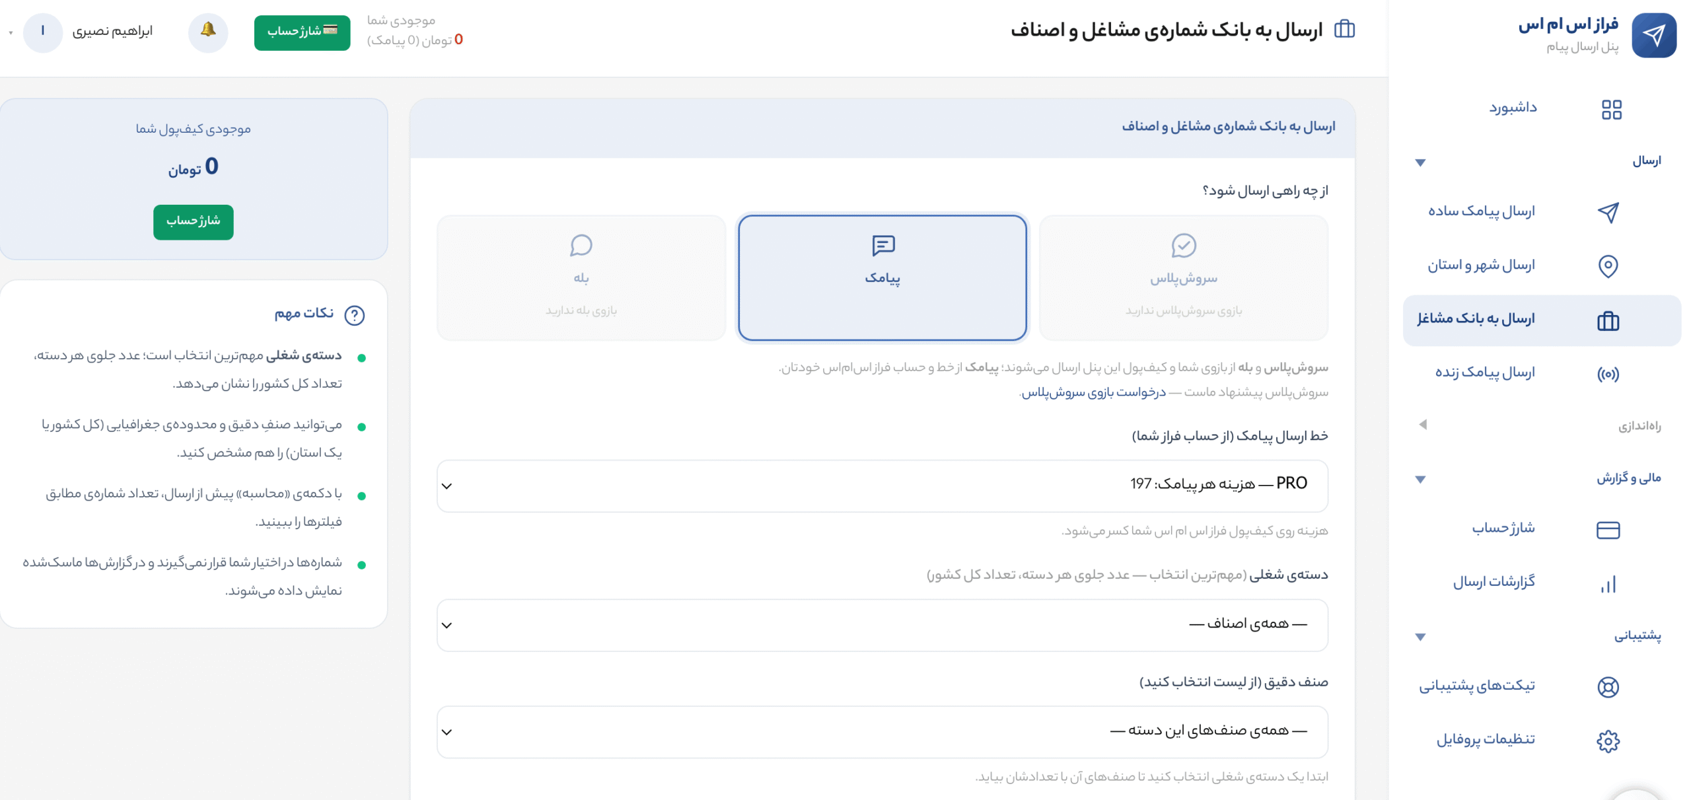
Task: Open the SMS line PRO dropdown
Action: coord(882,486)
